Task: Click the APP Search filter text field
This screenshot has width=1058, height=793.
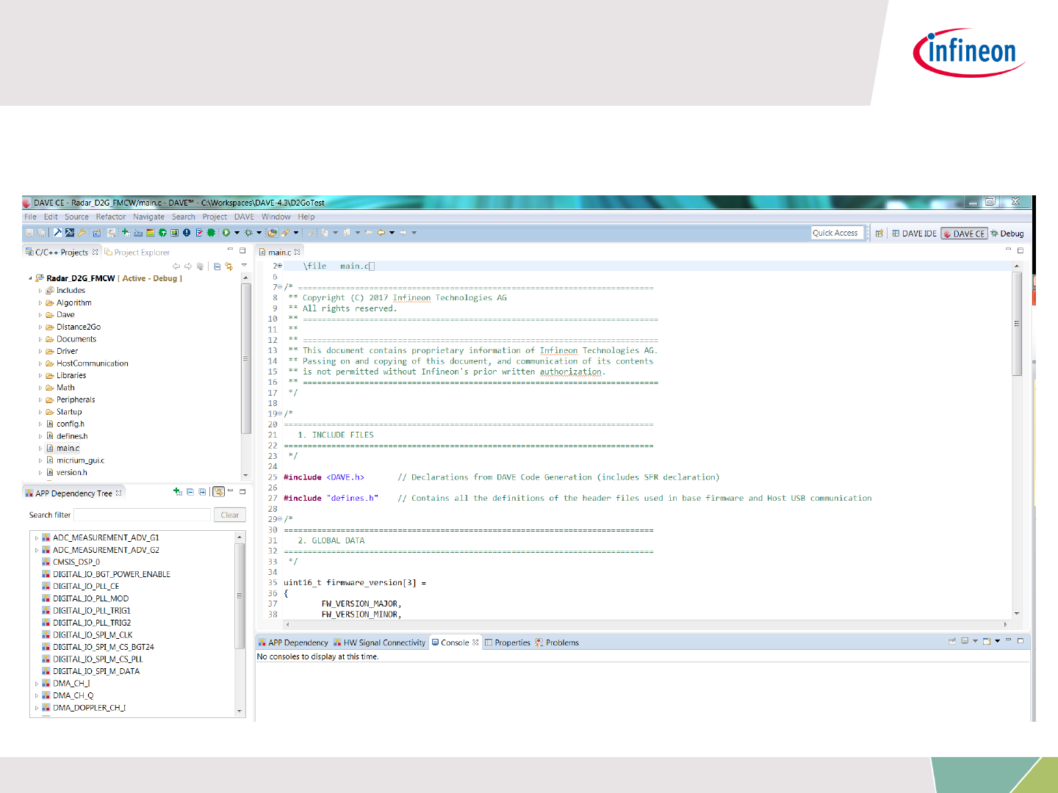Action: (143, 515)
